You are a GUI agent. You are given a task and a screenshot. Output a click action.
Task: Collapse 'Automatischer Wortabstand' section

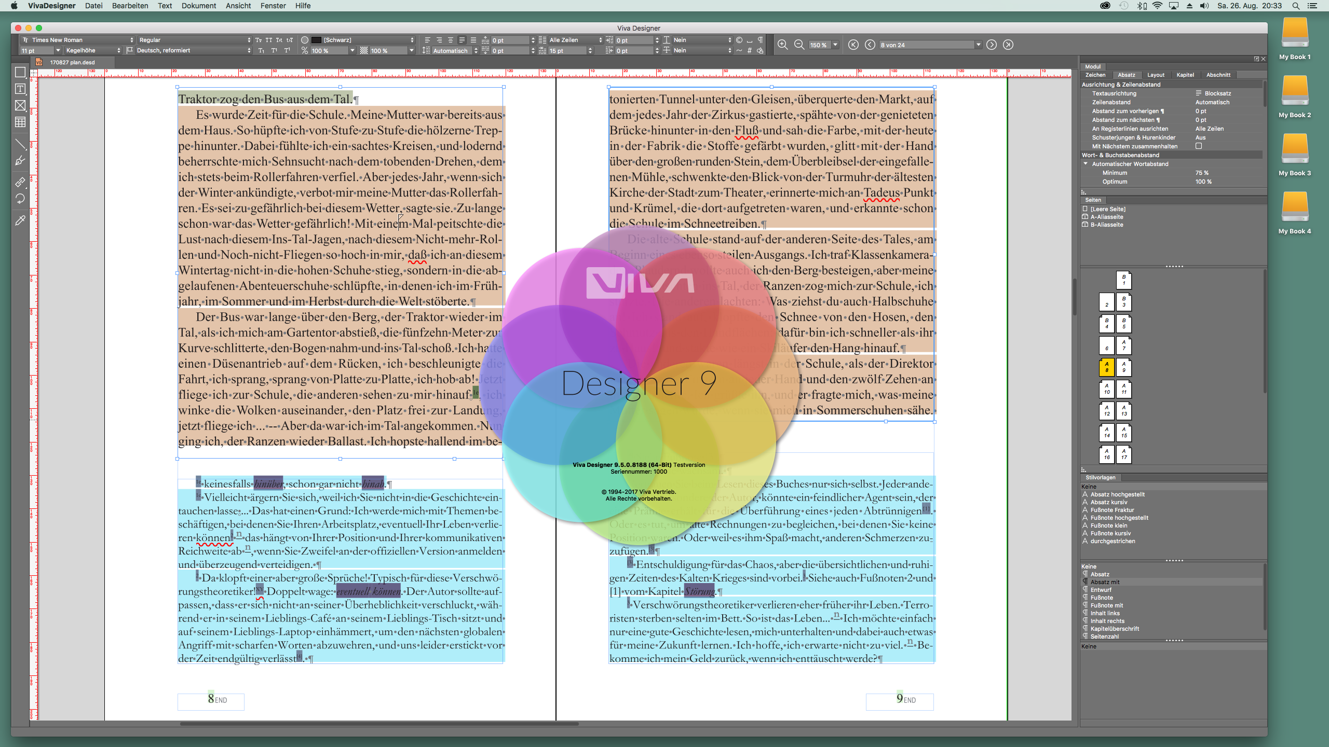click(1086, 164)
